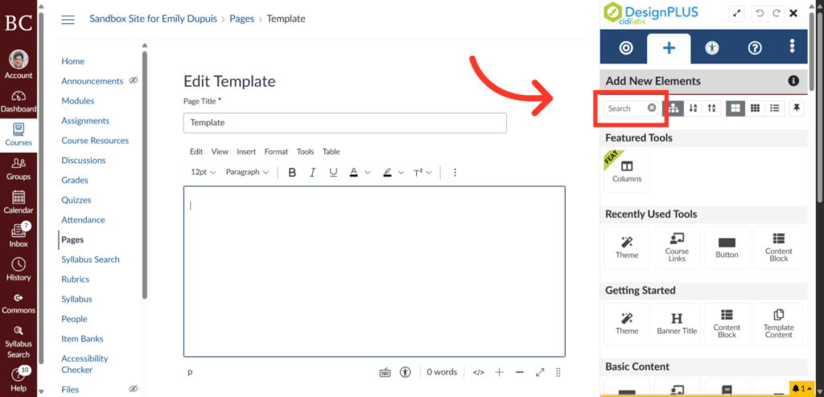Open the font size 12pt dropdown

tap(204, 172)
